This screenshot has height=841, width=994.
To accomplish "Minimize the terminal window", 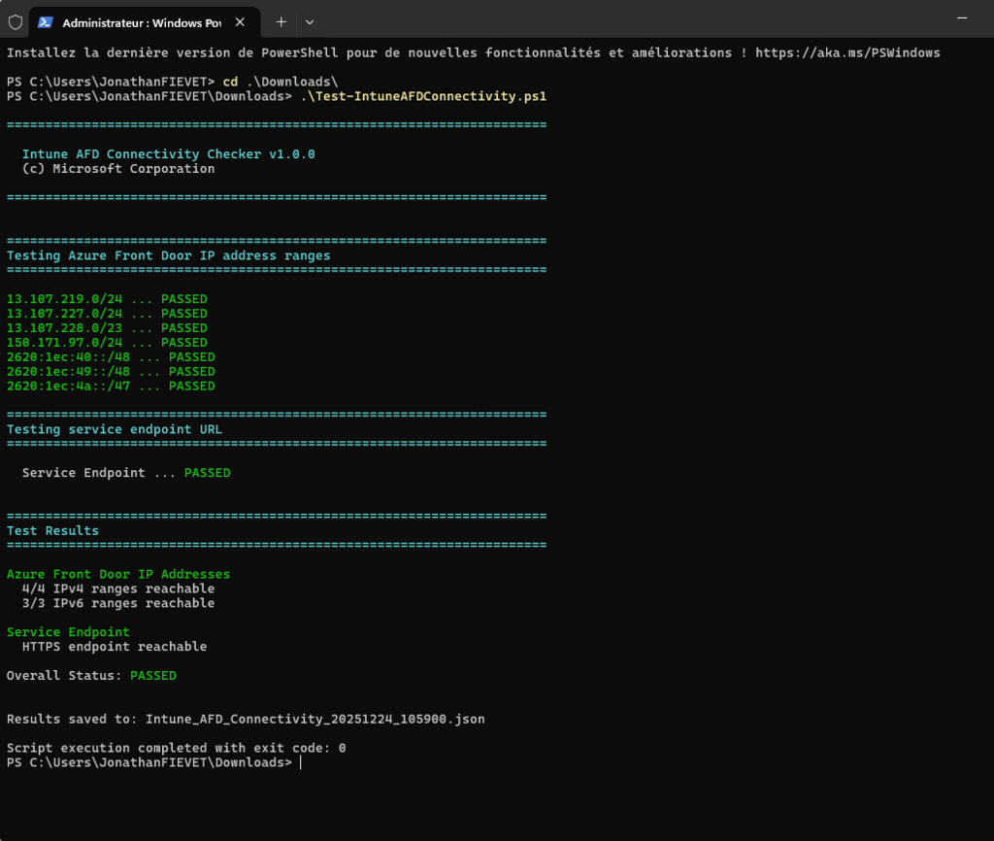I will (962, 19).
